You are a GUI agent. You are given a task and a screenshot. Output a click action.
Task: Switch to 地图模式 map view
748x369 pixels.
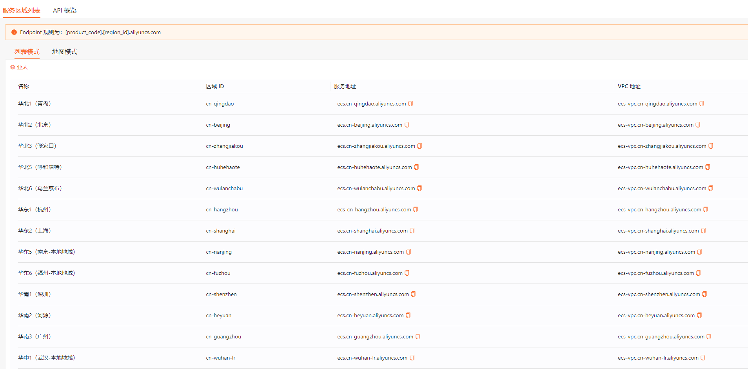65,52
